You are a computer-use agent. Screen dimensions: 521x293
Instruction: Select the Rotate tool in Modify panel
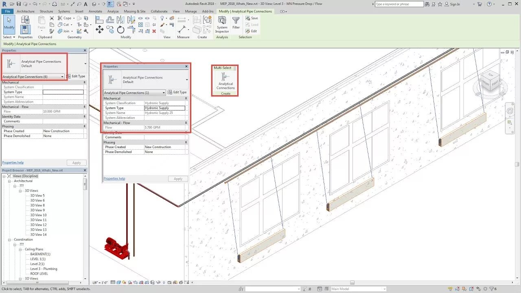coord(120,29)
